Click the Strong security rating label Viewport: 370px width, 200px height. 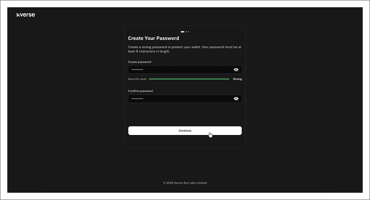[237, 79]
